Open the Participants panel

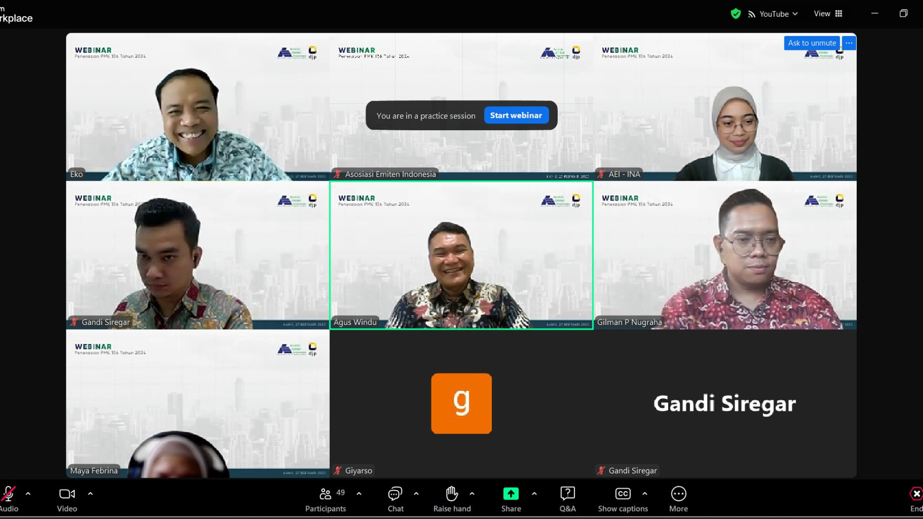click(325, 499)
